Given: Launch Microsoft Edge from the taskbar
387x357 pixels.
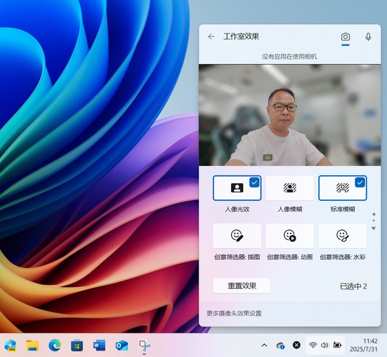Looking at the screenshot, I should click(x=55, y=345).
